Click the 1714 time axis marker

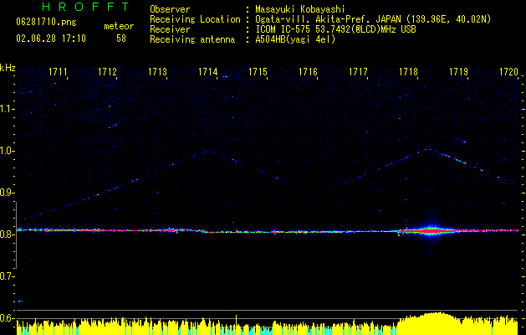point(208,72)
